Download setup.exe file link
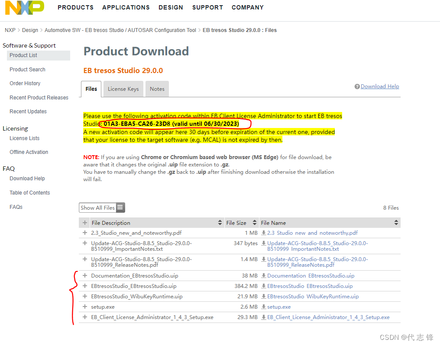 pos(279,307)
